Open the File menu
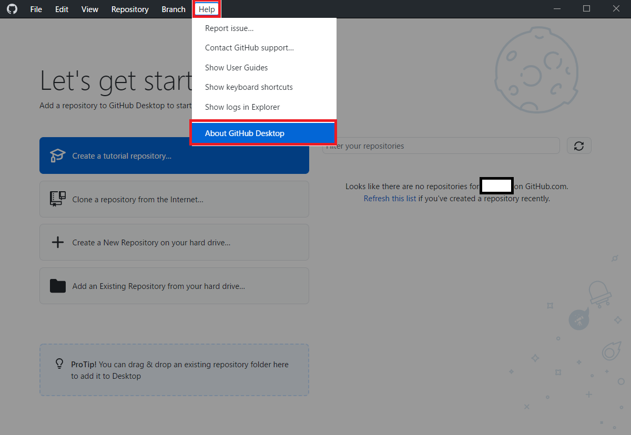This screenshot has width=631, height=435. [36, 9]
